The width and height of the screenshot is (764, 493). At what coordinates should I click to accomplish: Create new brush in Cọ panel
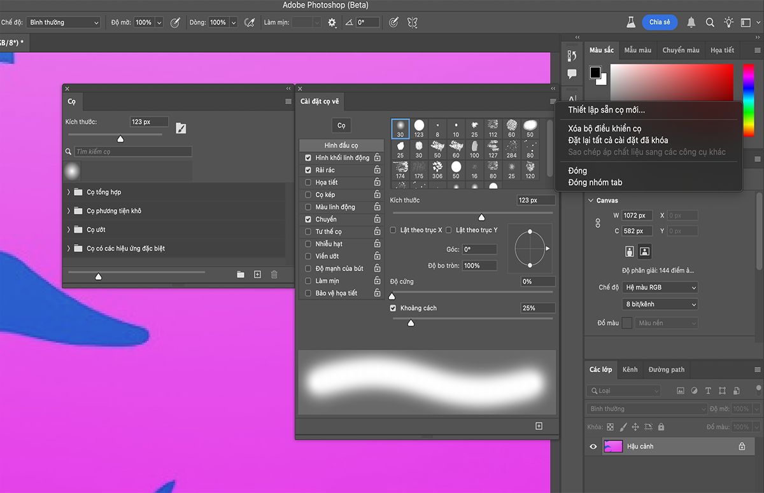tap(257, 274)
